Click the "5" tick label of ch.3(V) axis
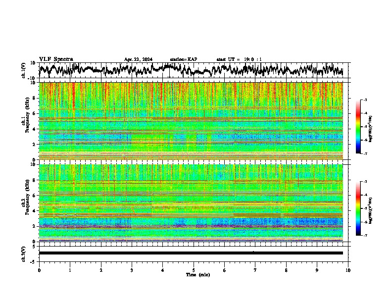The width and height of the screenshot is (392, 303). 35,247
